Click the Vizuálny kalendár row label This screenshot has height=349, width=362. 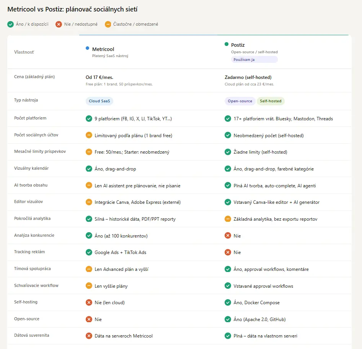click(x=31, y=169)
